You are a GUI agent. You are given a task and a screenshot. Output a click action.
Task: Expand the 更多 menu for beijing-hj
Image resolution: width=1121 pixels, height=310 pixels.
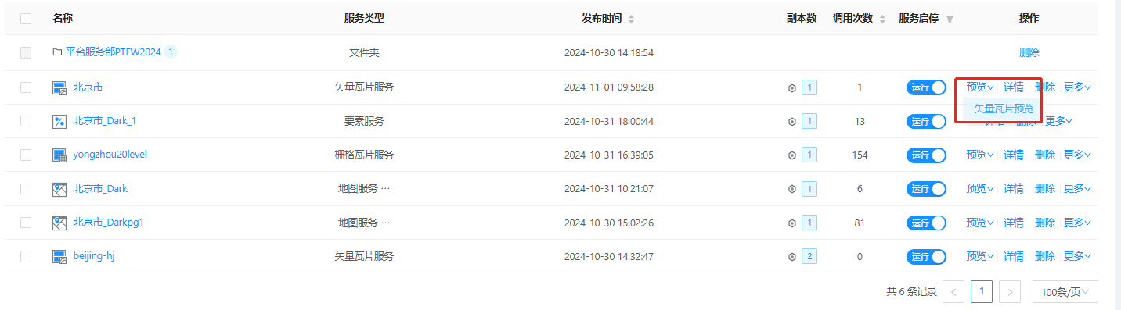1077,256
